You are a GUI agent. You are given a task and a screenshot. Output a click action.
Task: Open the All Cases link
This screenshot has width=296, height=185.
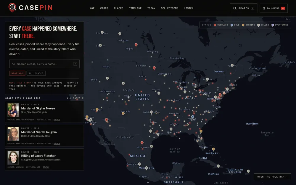(75, 98)
